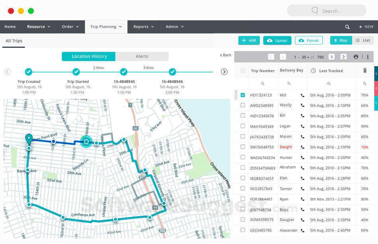Select the Location History tab
378x244 pixels.
click(x=88, y=56)
